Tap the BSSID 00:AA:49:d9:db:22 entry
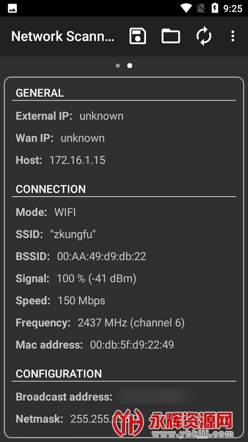 point(101,256)
